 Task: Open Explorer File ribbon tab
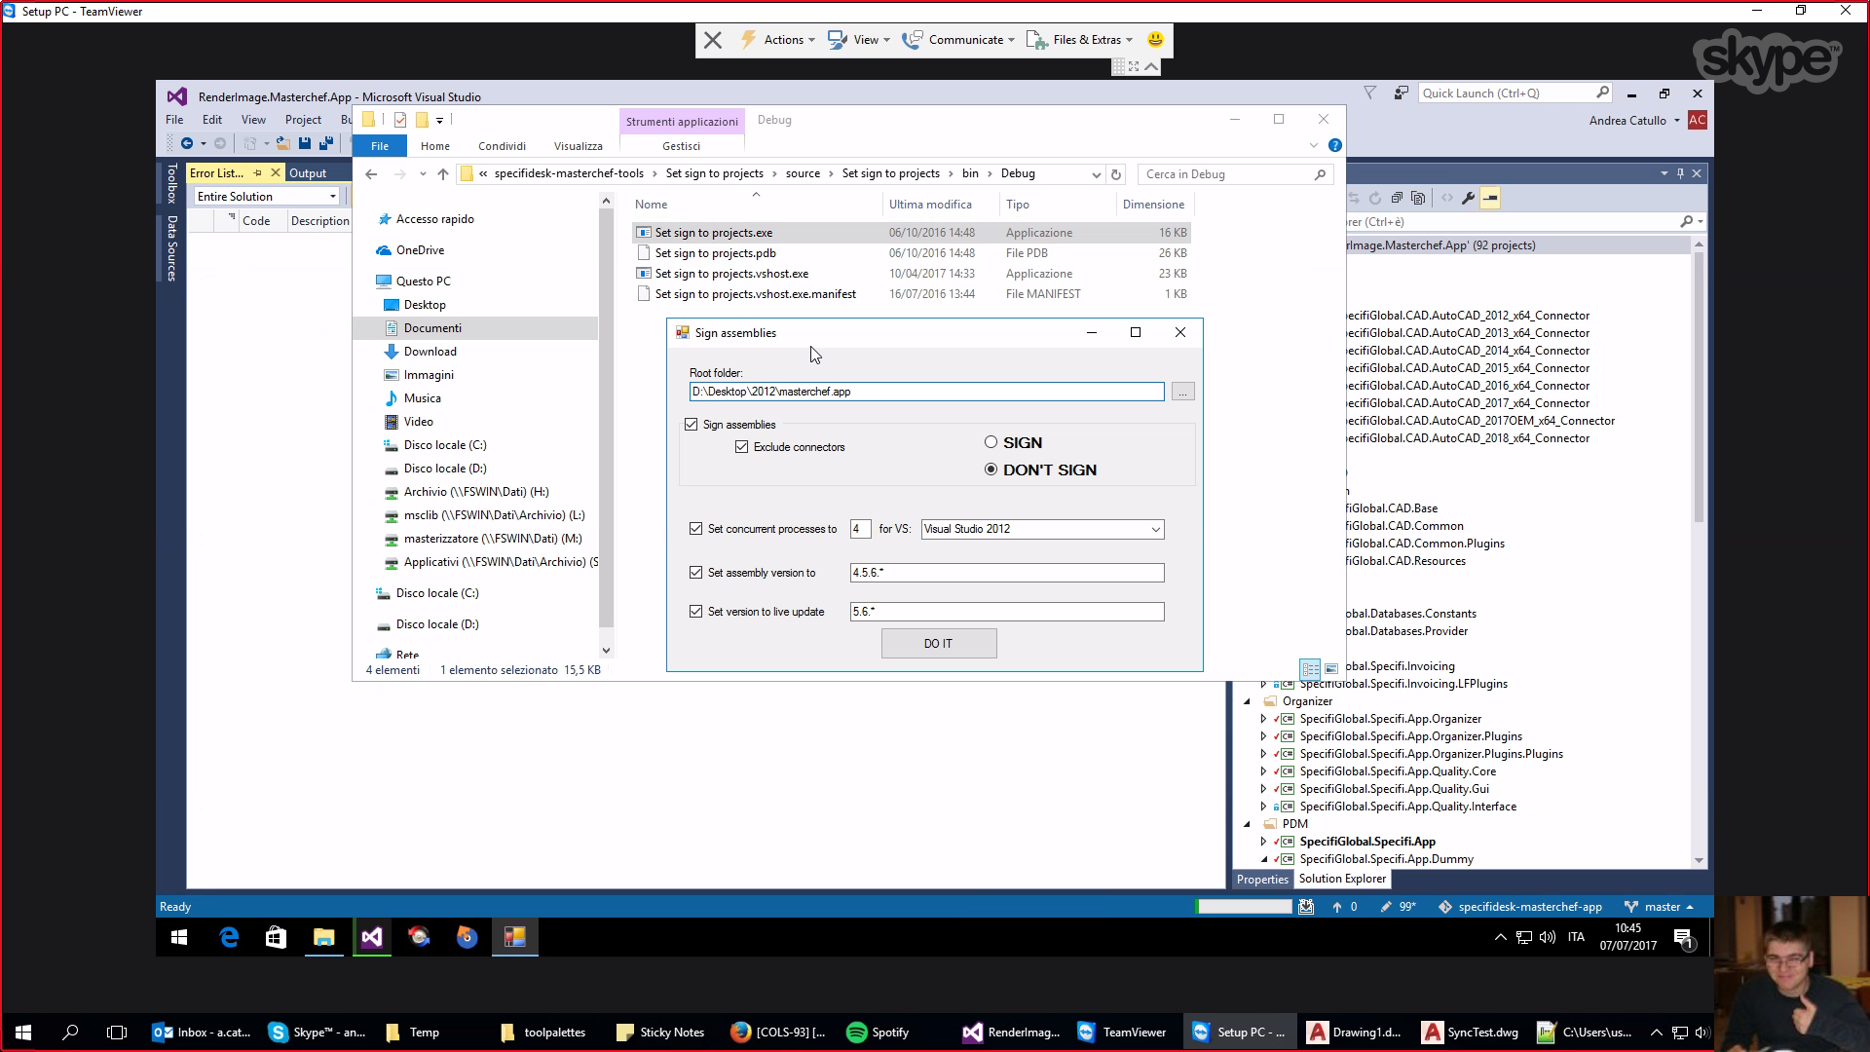pyautogui.click(x=380, y=146)
